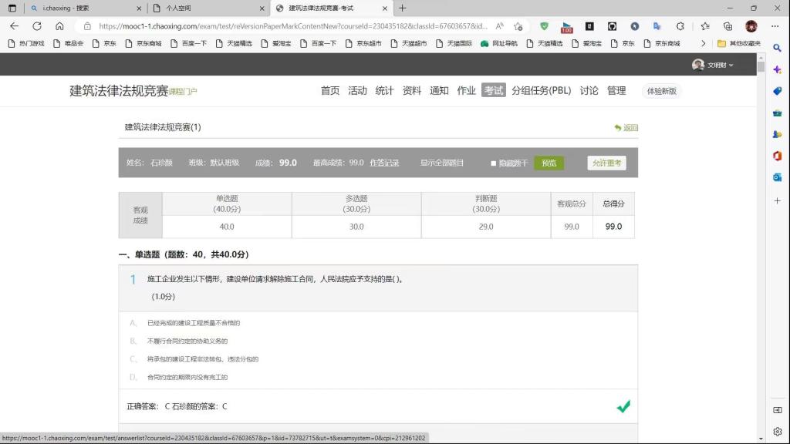790x444 pixels.
Task: Toggle the 隐藏题干 checkbox
Action: (494, 163)
